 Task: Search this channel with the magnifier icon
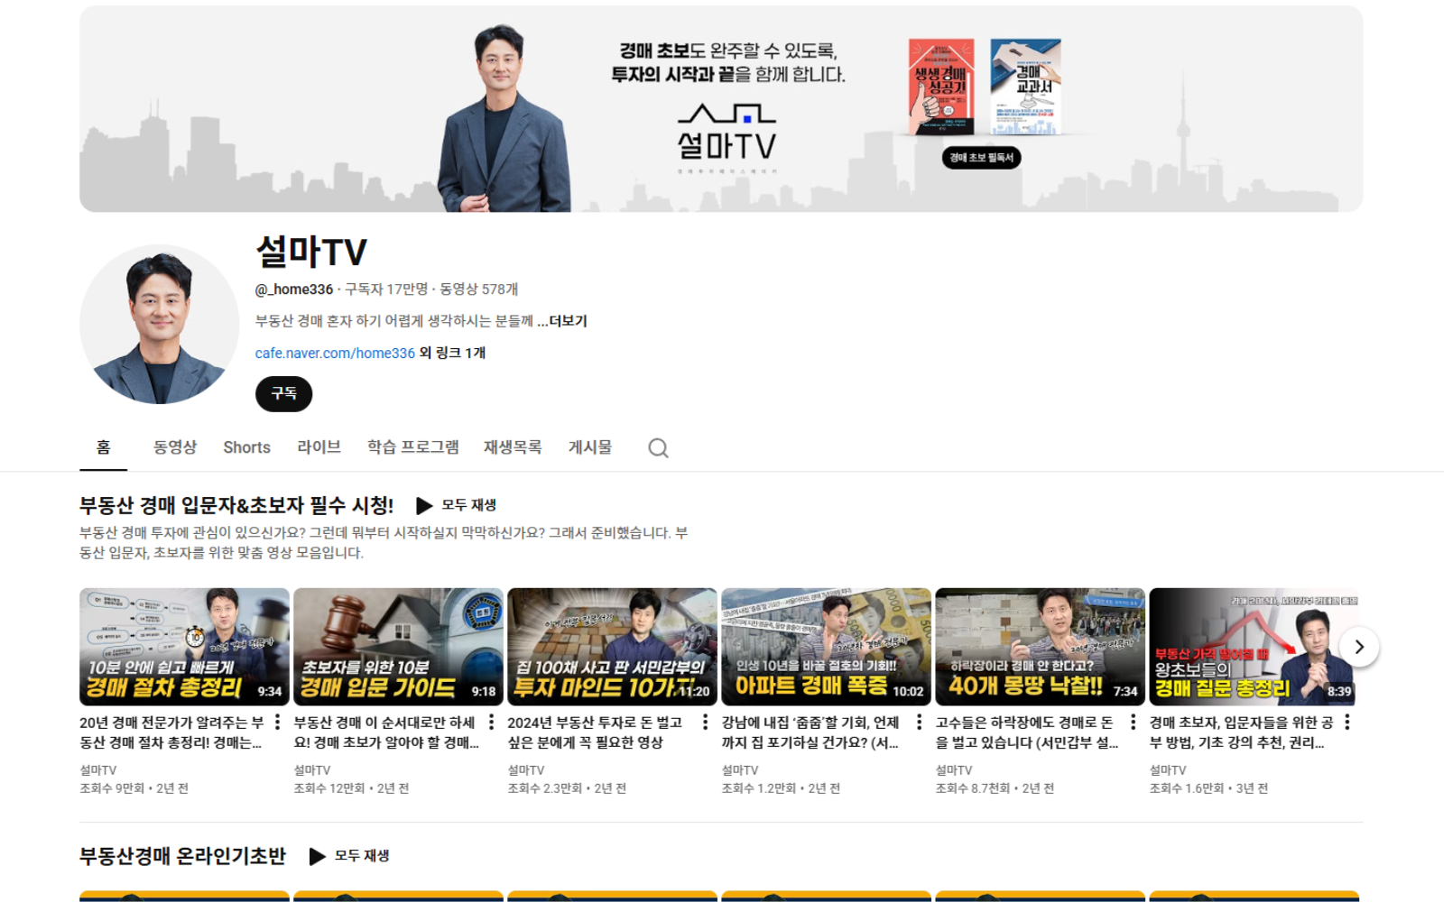(x=658, y=447)
